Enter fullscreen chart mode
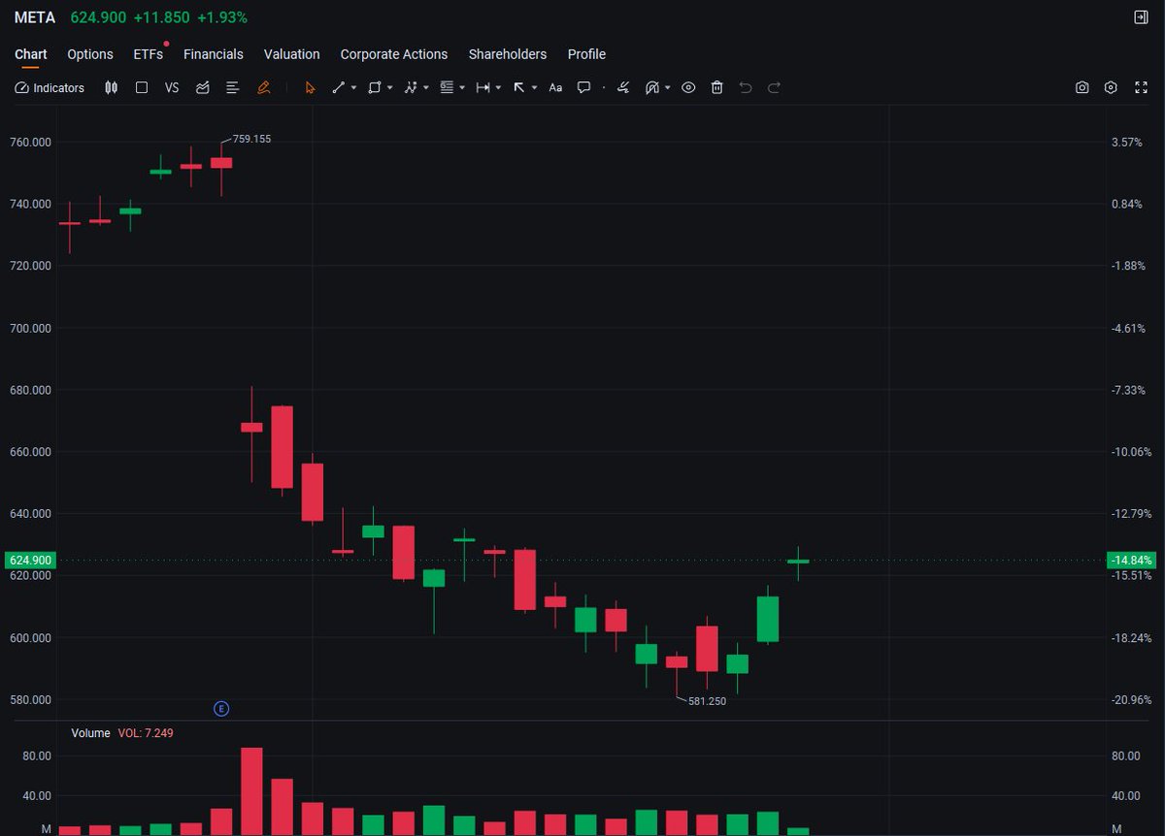This screenshot has width=1165, height=836. point(1142,87)
